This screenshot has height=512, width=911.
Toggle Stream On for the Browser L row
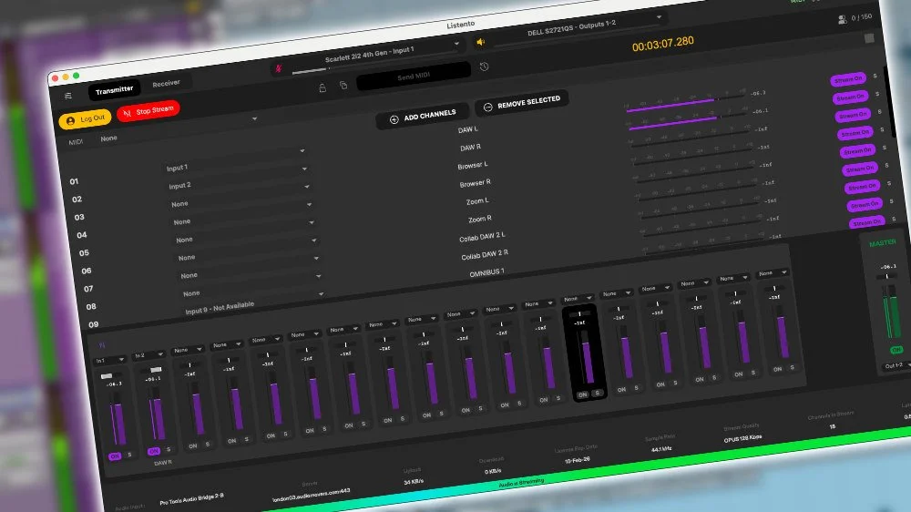pyautogui.click(x=853, y=115)
